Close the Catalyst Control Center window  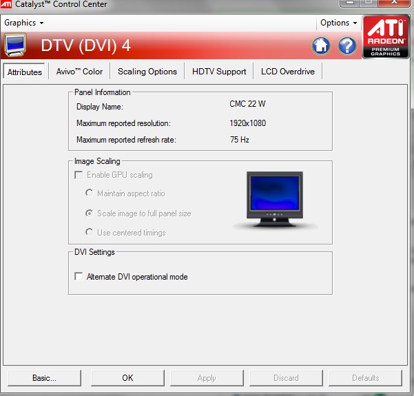click(394, 2)
